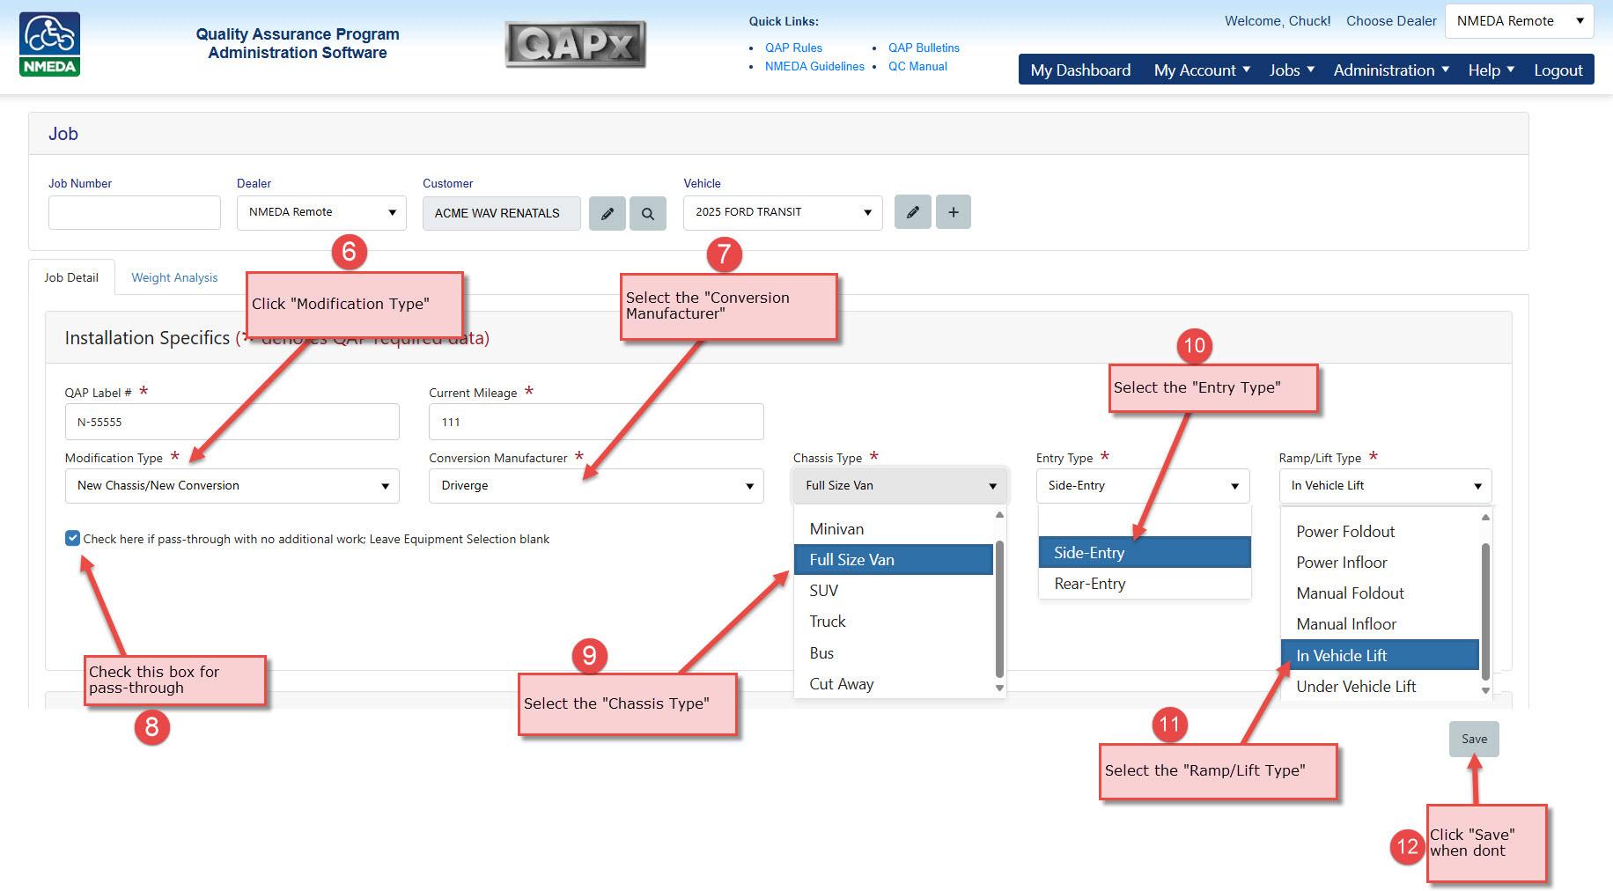Select Minivan in the Chassis Type list
Screen dimensions: 1613x891
(x=894, y=529)
